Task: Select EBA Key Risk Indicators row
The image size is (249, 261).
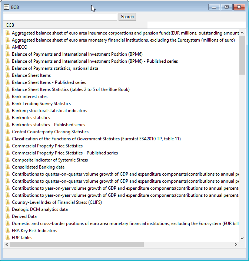Action: click(34, 231)
